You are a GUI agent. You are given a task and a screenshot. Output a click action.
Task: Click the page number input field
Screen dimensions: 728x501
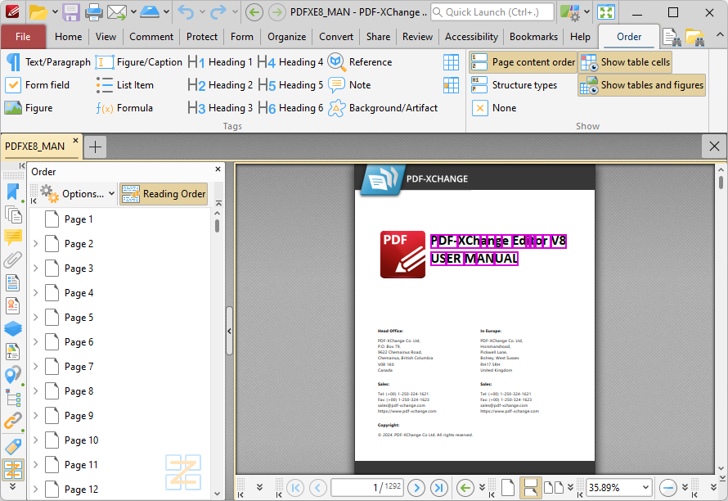tap(367, 488)
